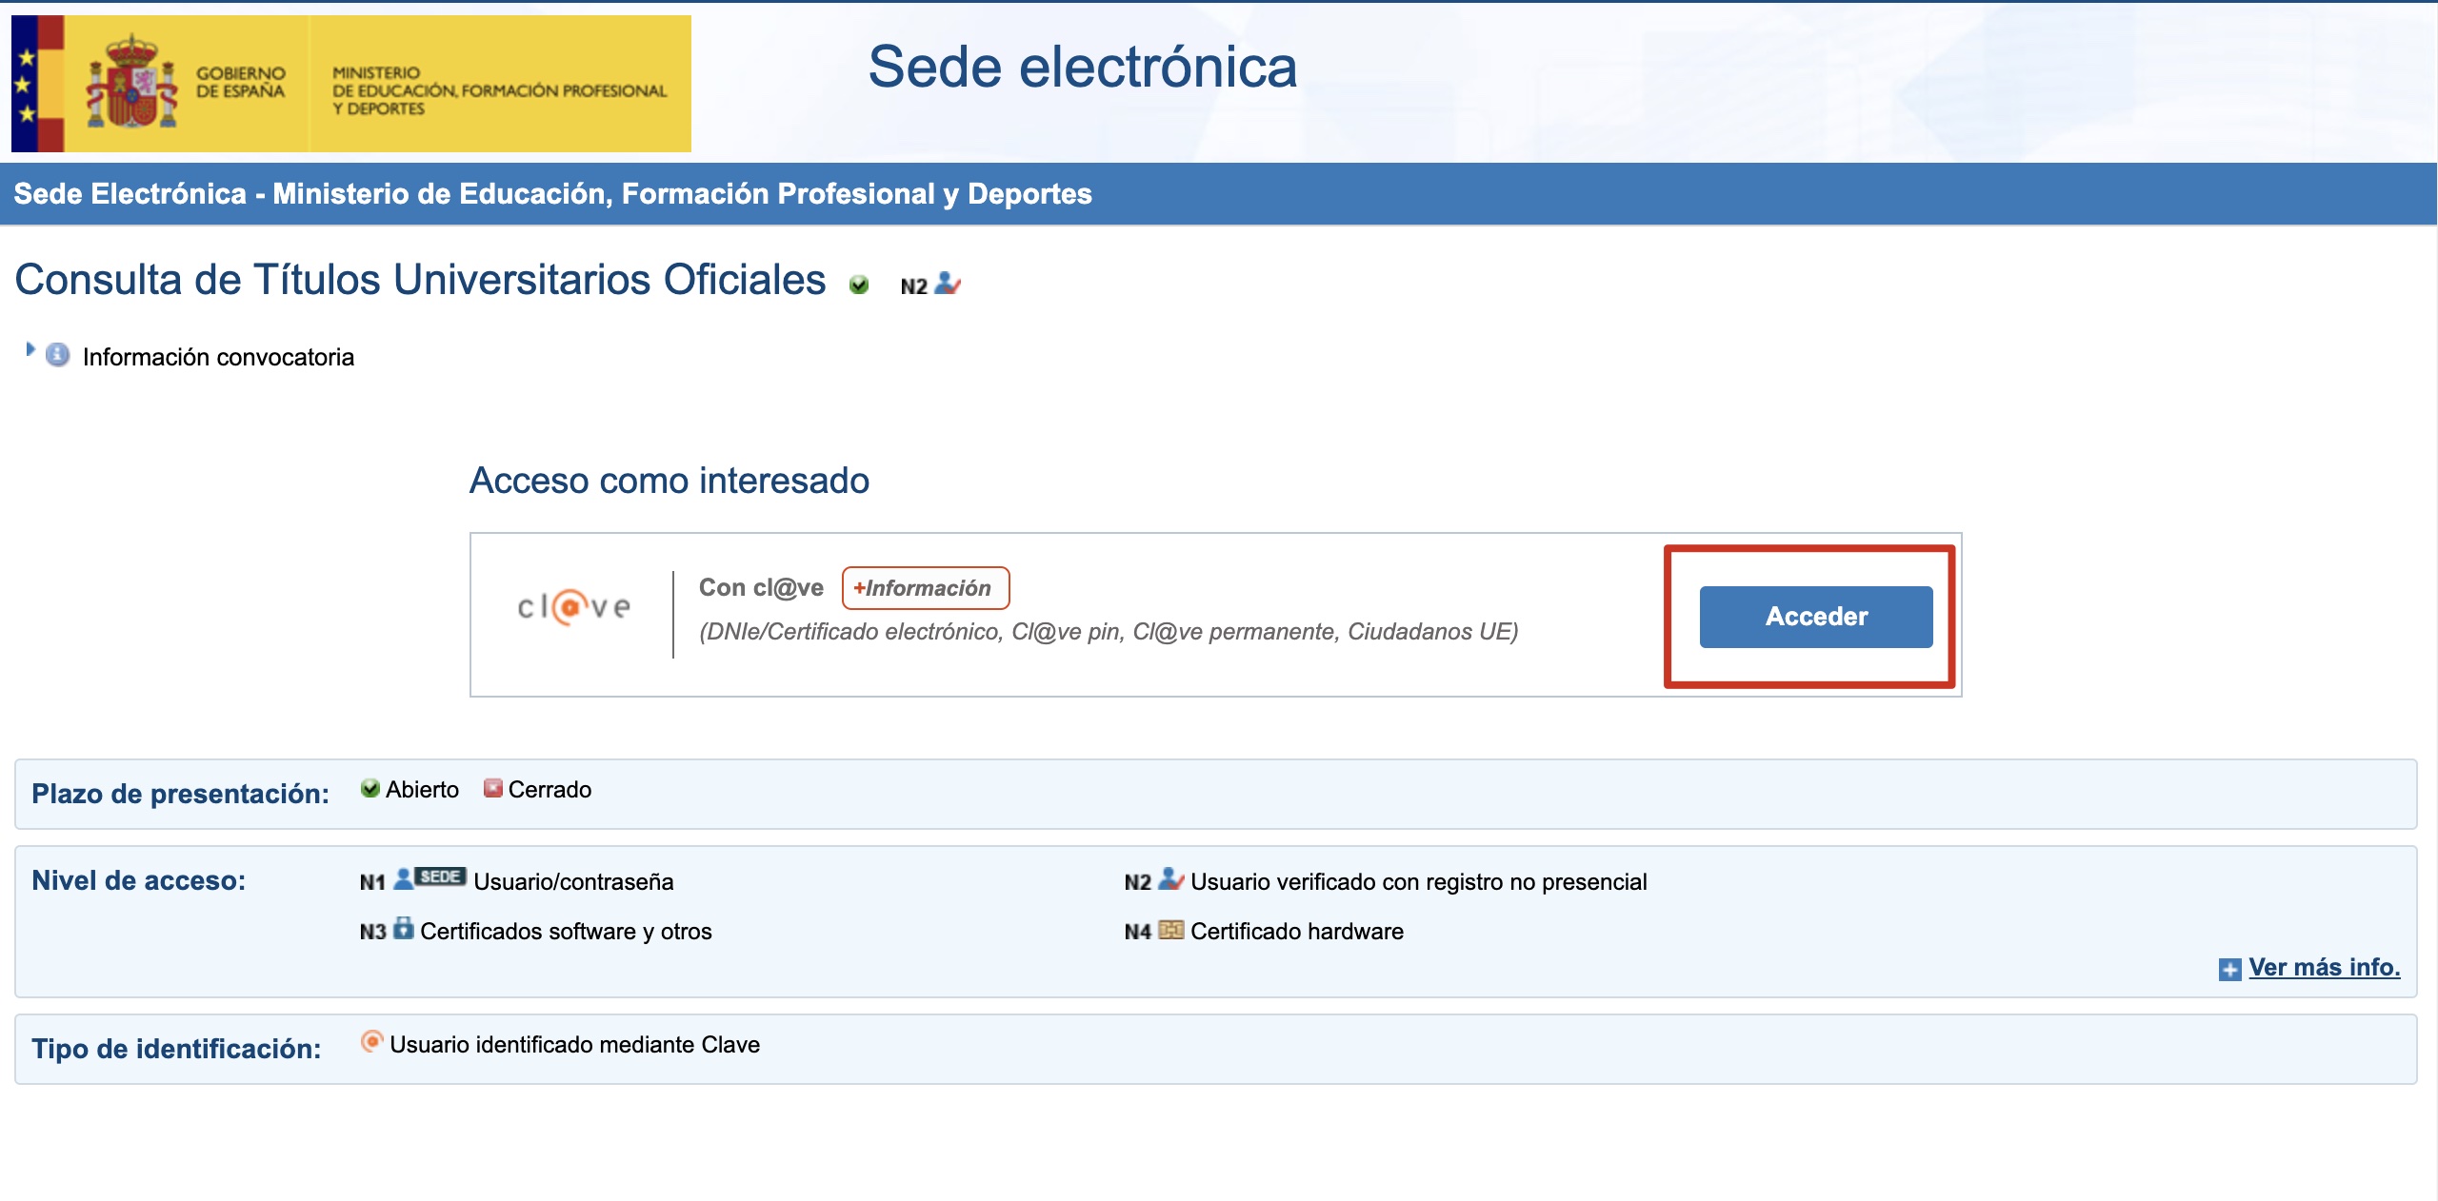
Task: Click the Acceso como interesado heading
Action: (669, 481)
